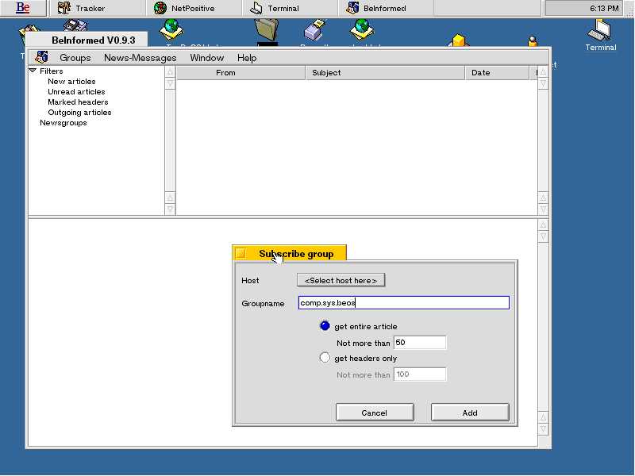Select the folder icon on the desktop
The width and height of the screenshot is (635, 476).
267,30
